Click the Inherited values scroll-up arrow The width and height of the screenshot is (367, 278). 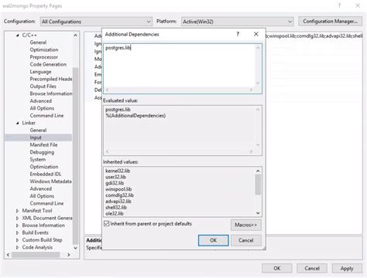[x=258, y=171]
